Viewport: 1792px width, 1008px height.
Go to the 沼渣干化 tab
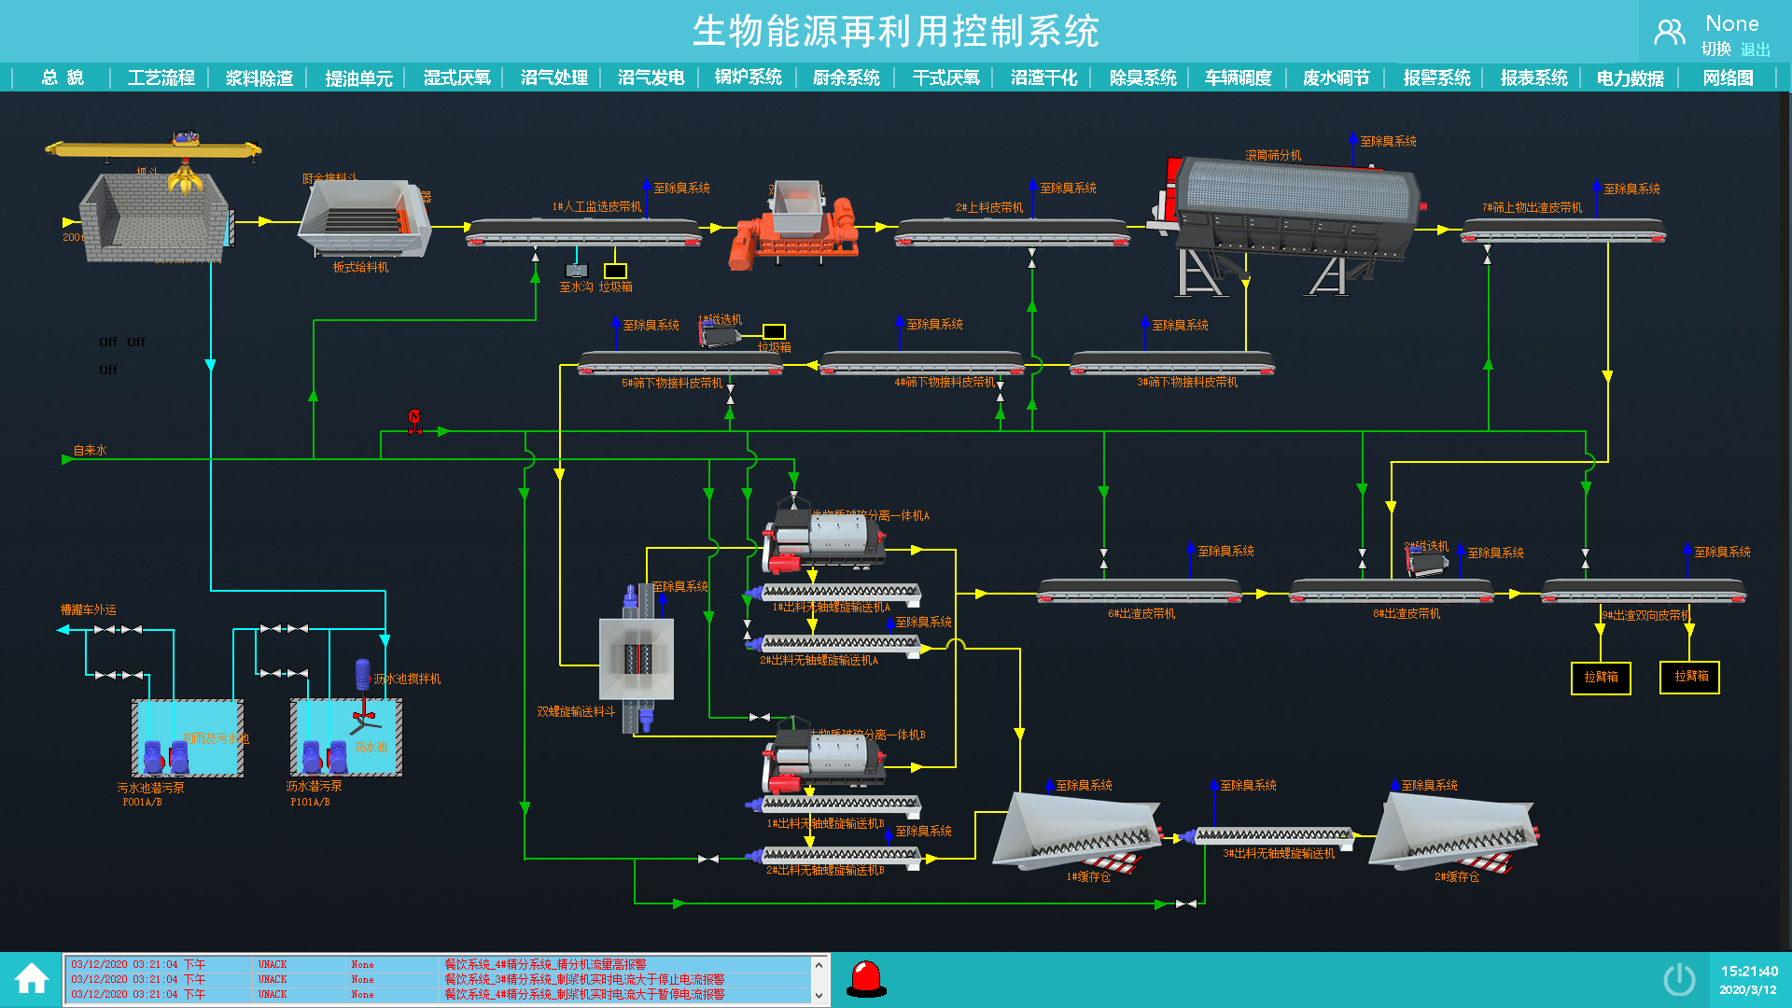pyautogui.click(x=1043, y=77)
